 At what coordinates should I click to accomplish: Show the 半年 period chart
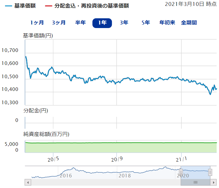click(x=80, y=23)
